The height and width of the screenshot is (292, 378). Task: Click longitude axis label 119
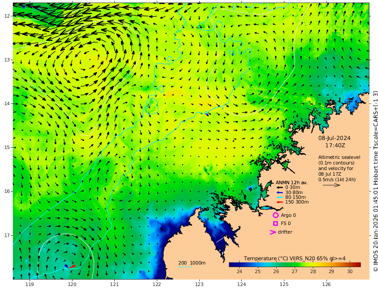coord(30,285)
